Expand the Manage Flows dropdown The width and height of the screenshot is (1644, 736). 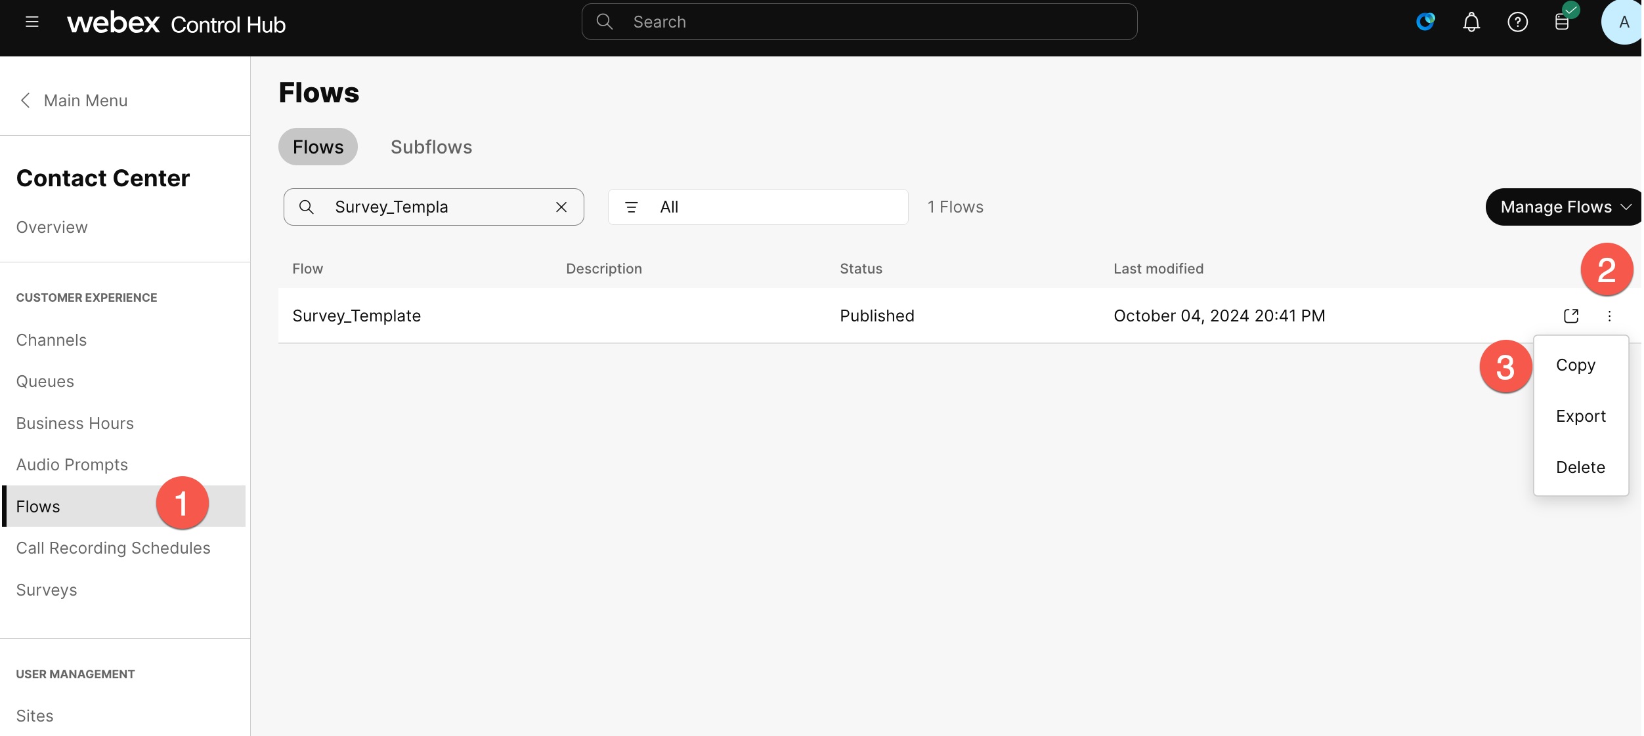point(1565,207)
